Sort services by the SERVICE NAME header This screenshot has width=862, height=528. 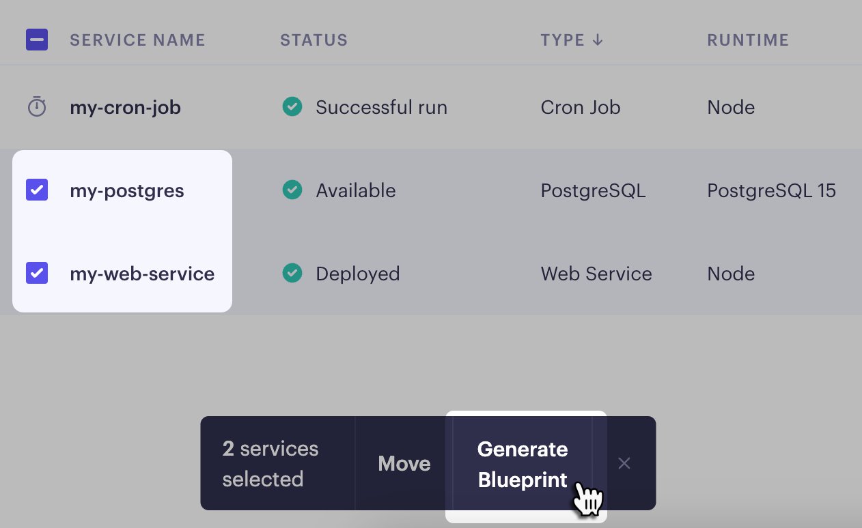137,40
